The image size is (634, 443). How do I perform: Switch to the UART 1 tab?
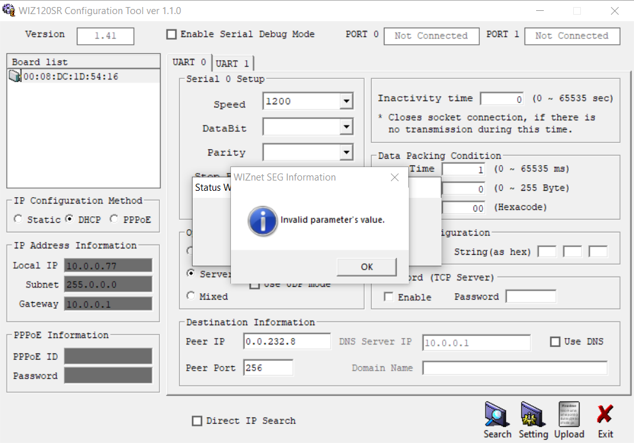[232, 63]
